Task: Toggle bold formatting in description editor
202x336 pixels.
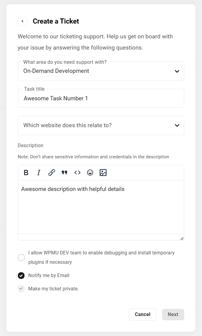Action: coord(26,173)
